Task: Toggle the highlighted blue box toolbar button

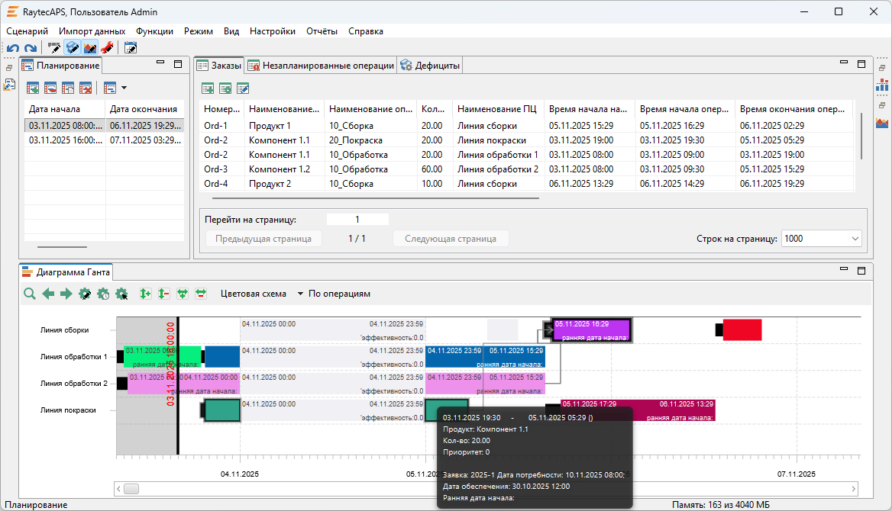Action: pyautogui.click(x=73, y=48)
